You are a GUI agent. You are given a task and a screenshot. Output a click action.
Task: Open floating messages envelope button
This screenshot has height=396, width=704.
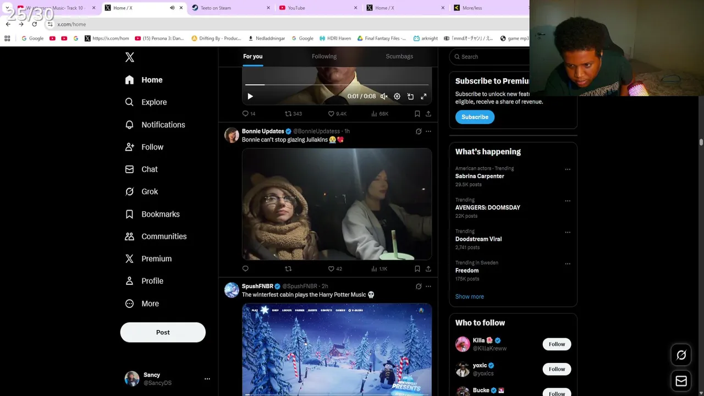pos(681,381)
